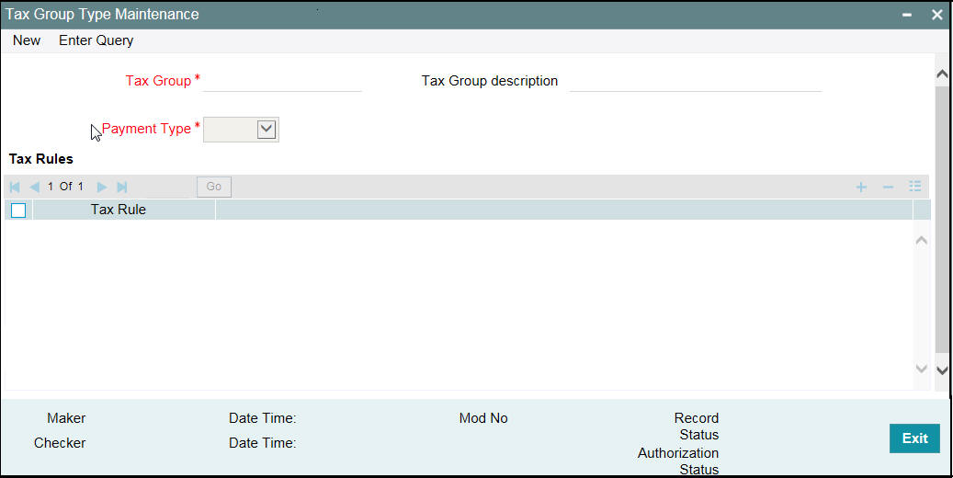This screenshot has width=953, height=478.
Task: Open single record view for Tax Rules
Action: pos(915,186)
